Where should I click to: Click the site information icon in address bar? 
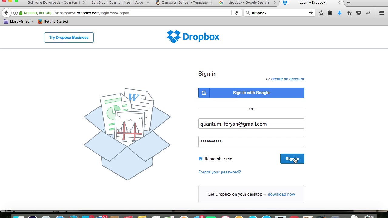(15, 13)
